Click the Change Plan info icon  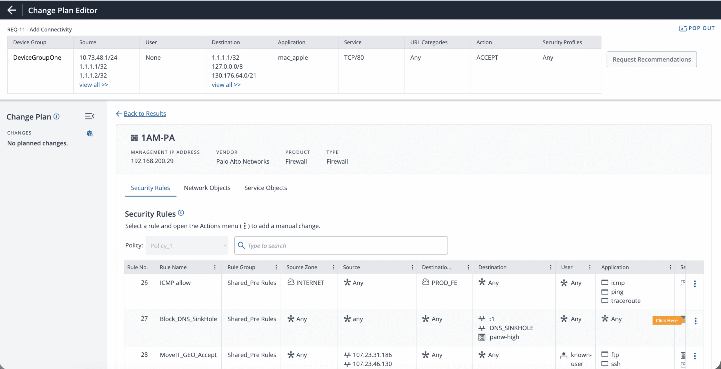click(57, 117)
